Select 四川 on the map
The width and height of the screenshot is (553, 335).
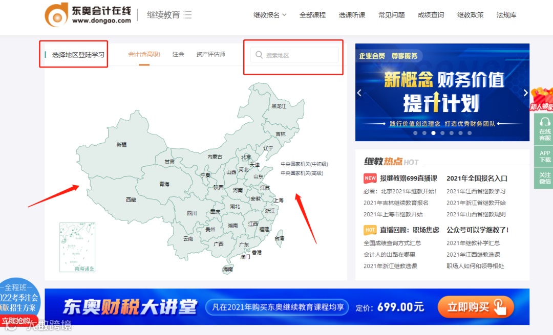click(192, 213)
